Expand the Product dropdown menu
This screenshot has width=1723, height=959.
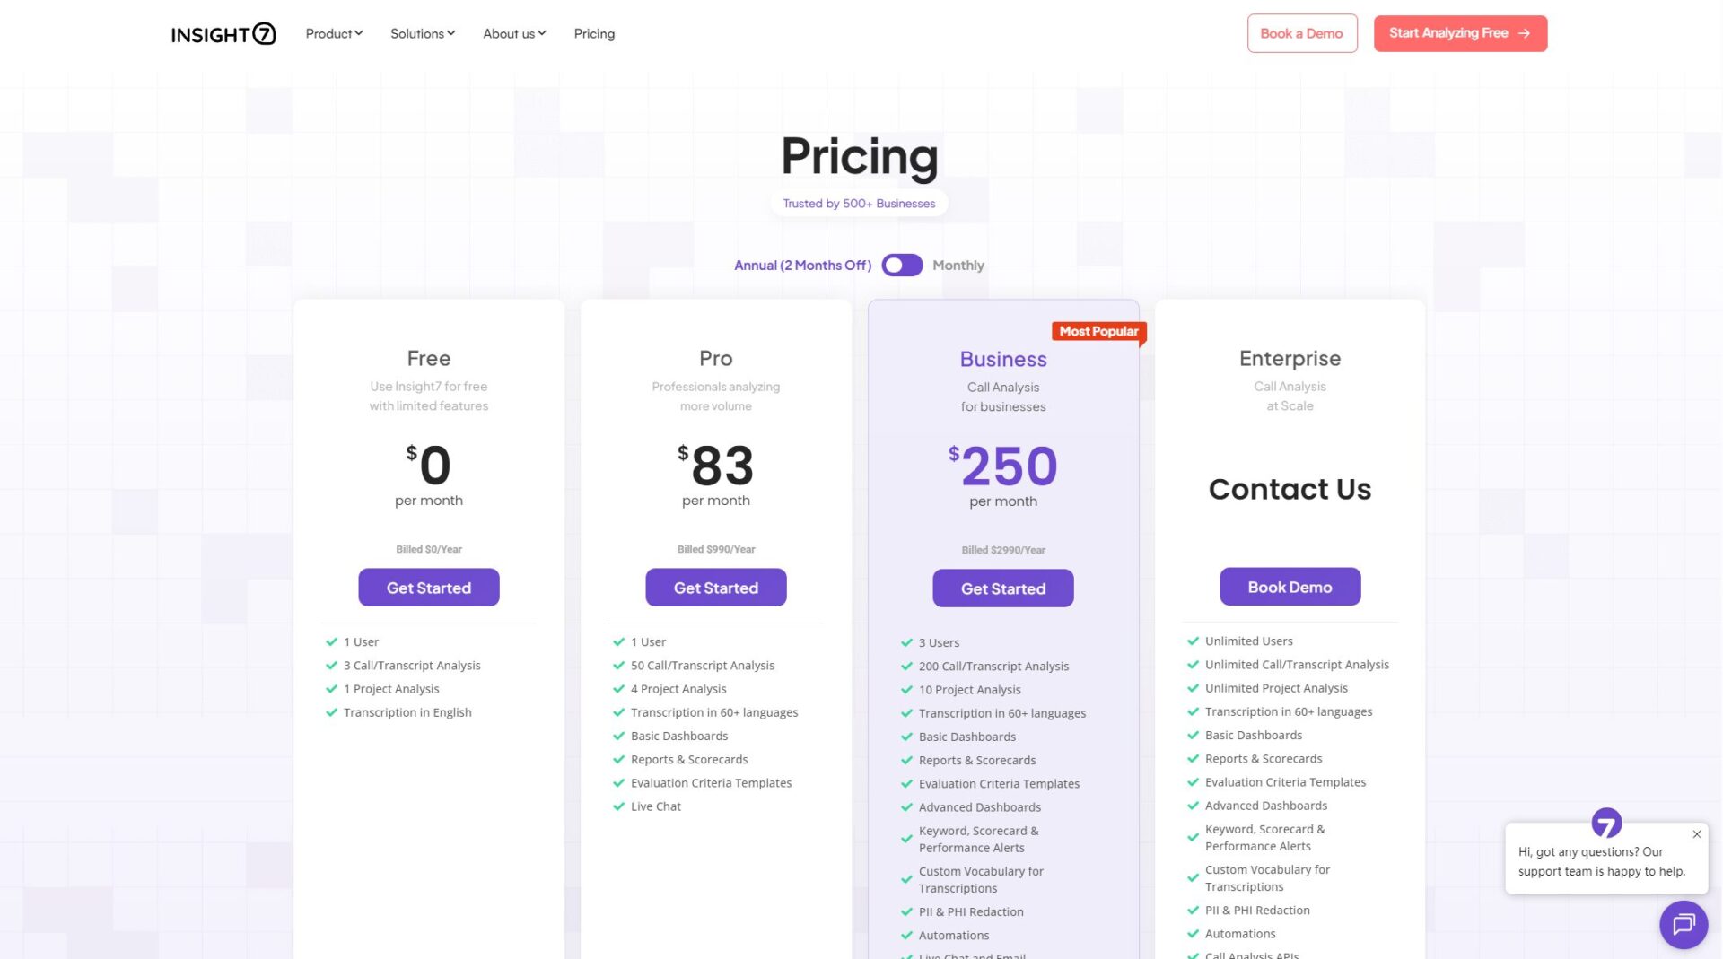click(334, 34)
